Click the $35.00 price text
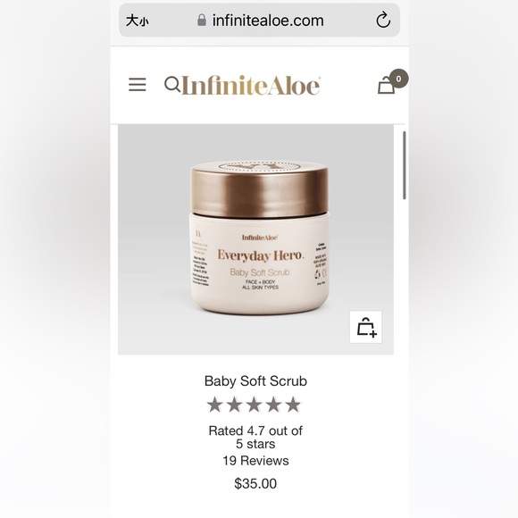The width and height of the screenshot is (518, 518). pos(255,484)
